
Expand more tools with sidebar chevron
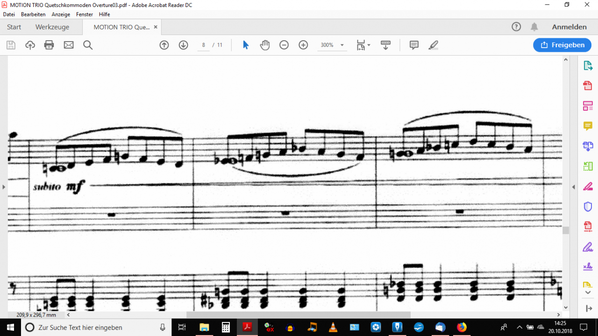tap(588, 293)
